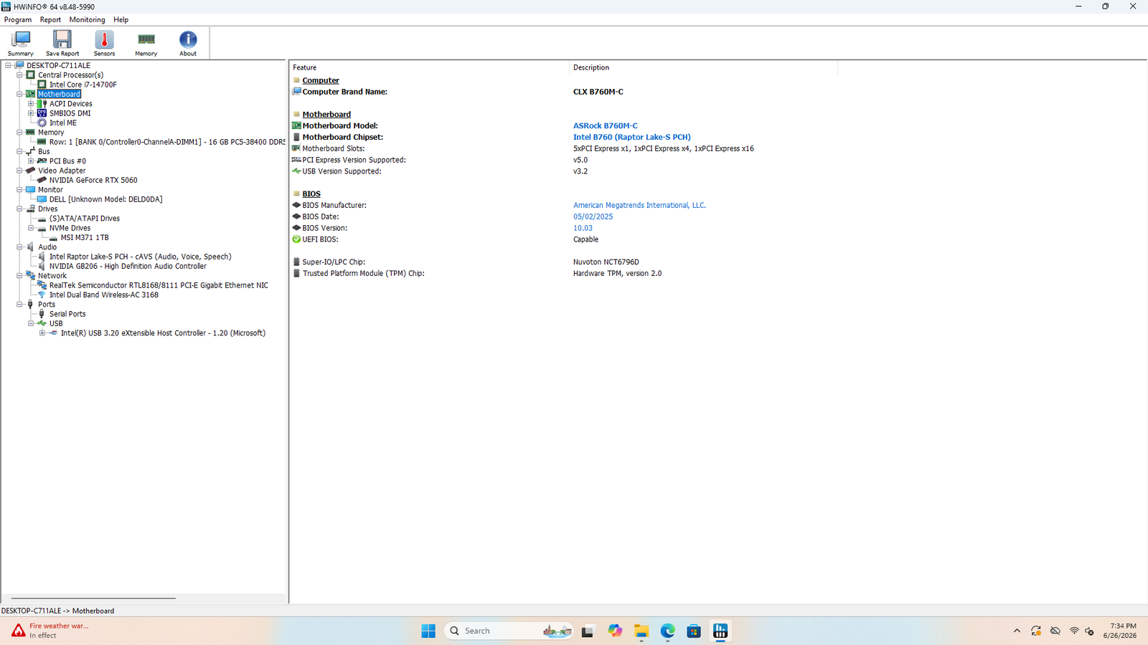This screenshot has width=1148, height=645.
Task: Open the Program menu
Action: point(18,20)
